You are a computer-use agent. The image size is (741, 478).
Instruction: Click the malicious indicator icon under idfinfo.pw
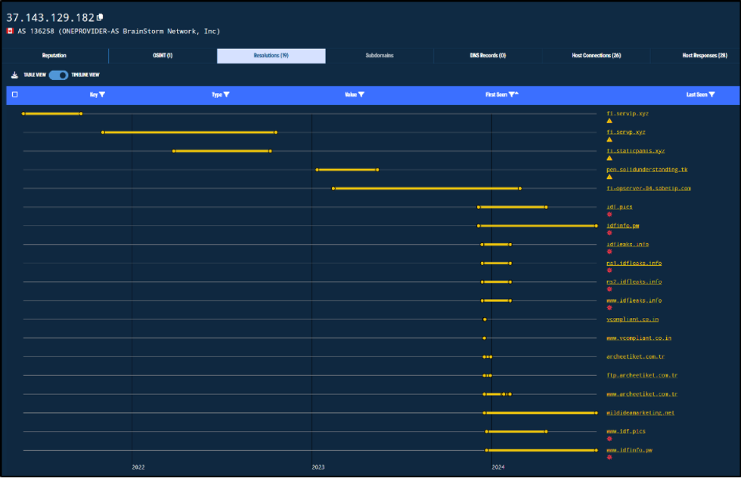pyautogui.click(x=609, y=233)
